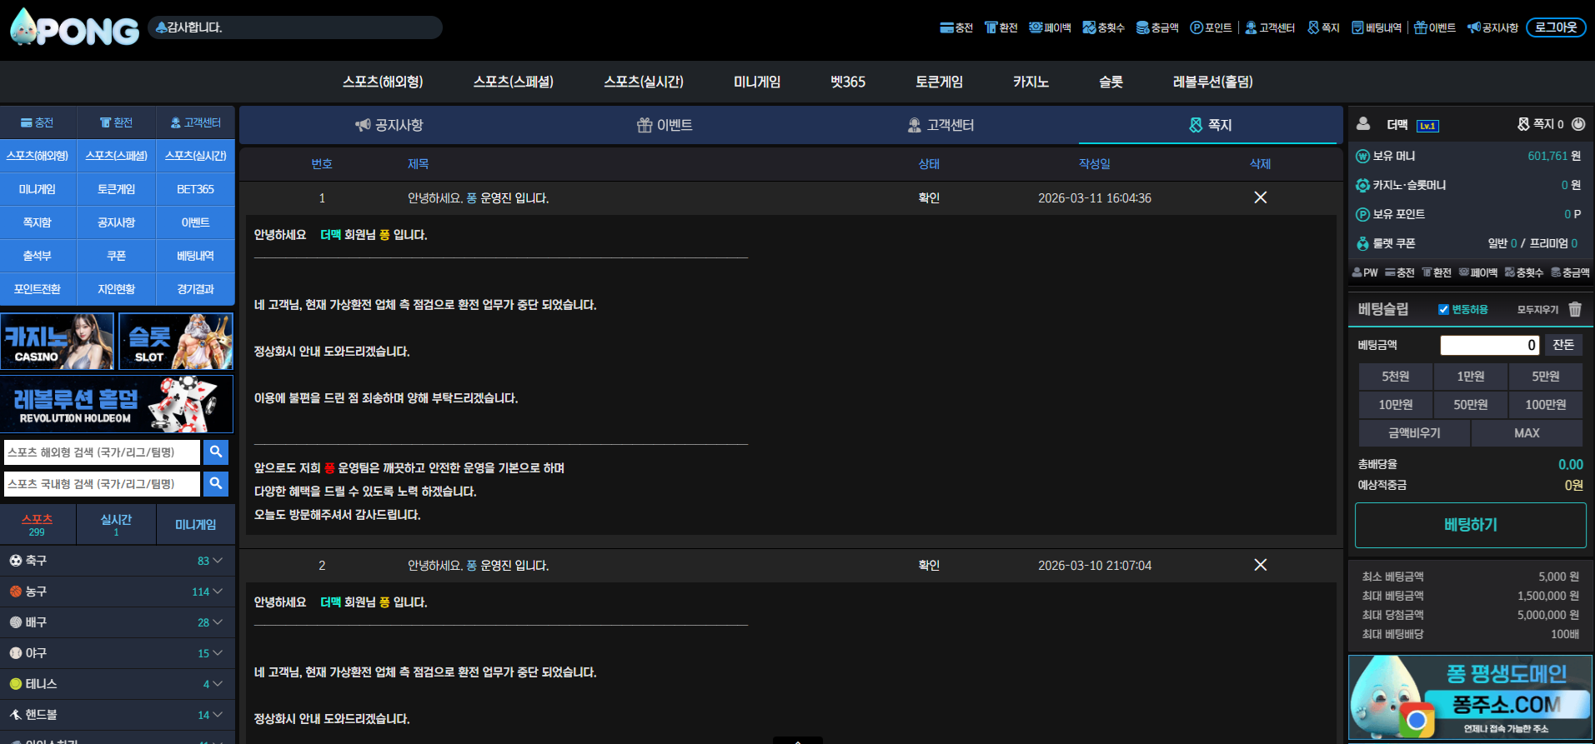Expand the 테니스 category list
Viewport: 1595px width, 744px height.
tap(117, 684)
